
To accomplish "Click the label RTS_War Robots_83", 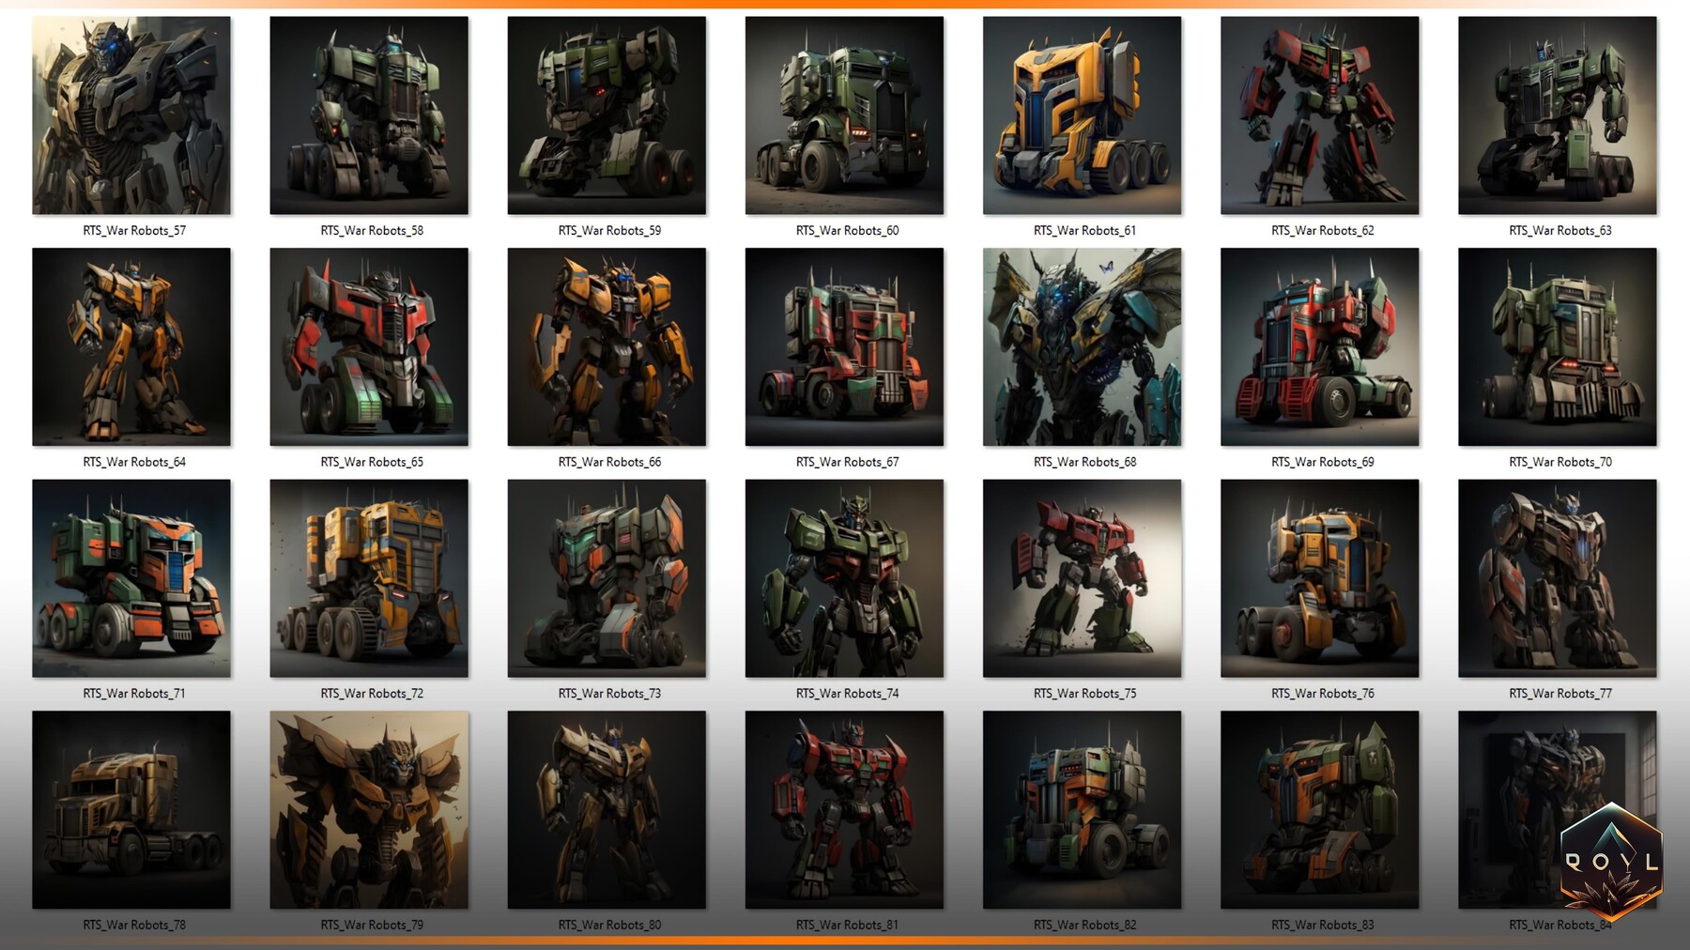I will pyautogui.click(x=1322, y=924).
